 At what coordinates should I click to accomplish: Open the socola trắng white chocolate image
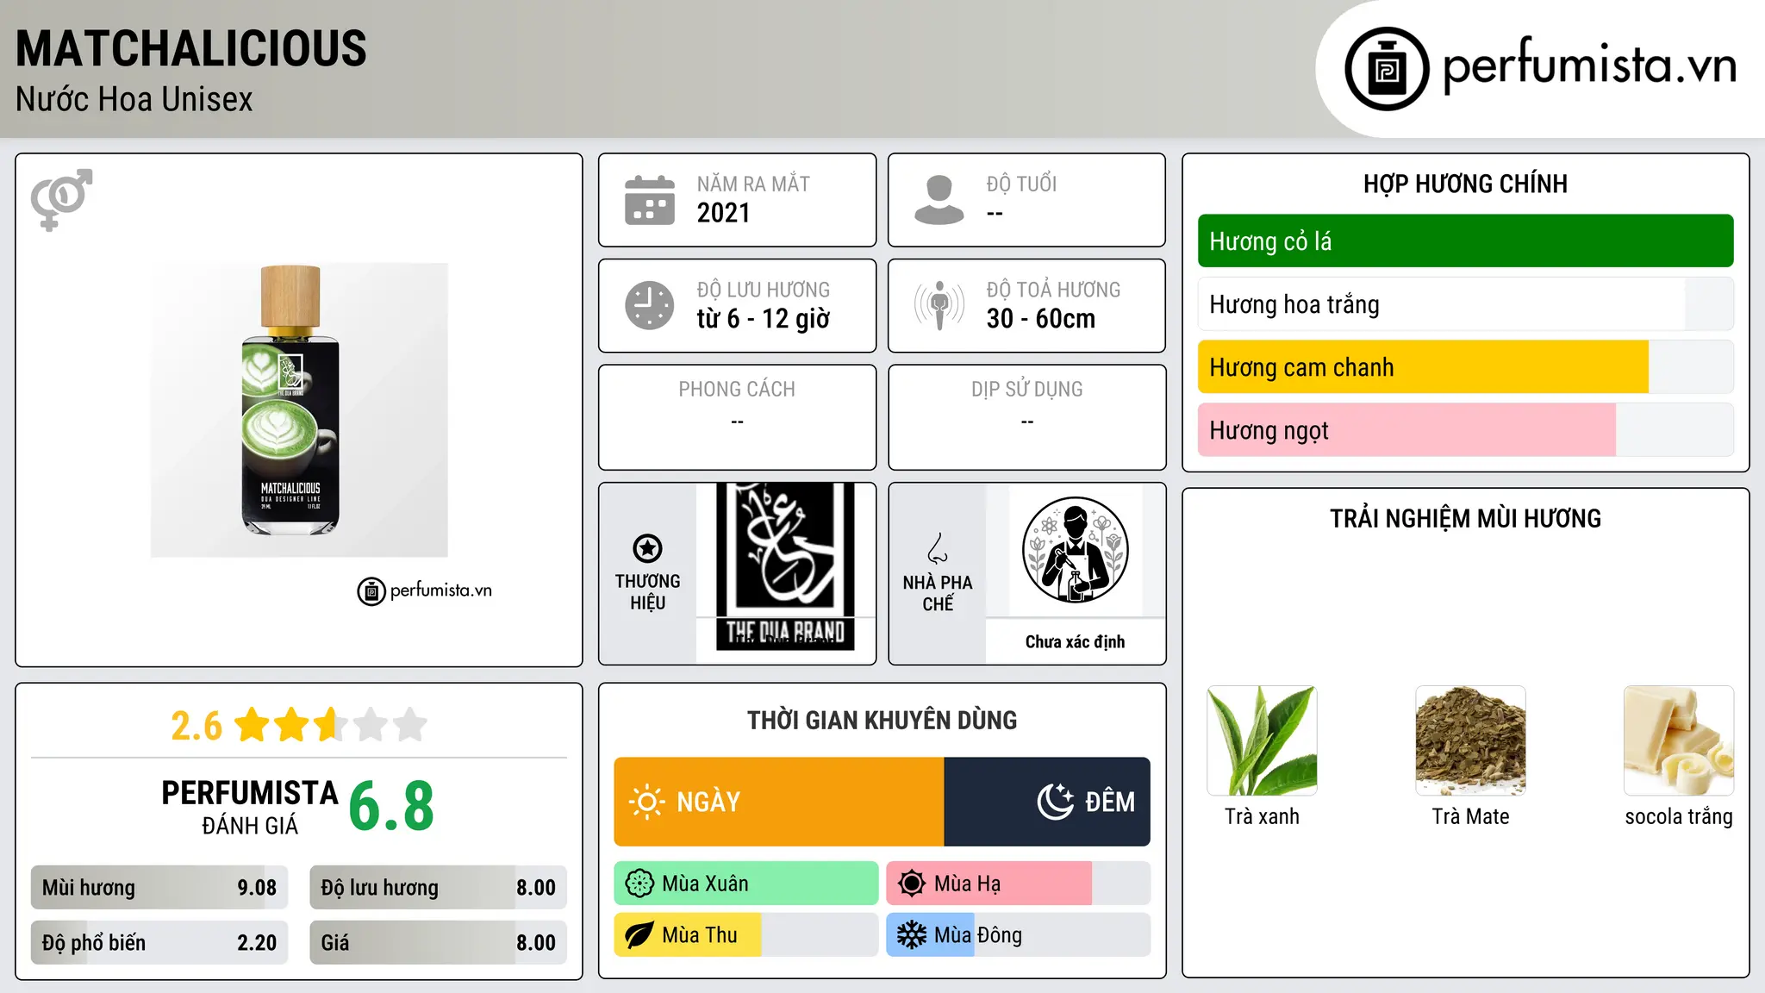(1679, 740)
